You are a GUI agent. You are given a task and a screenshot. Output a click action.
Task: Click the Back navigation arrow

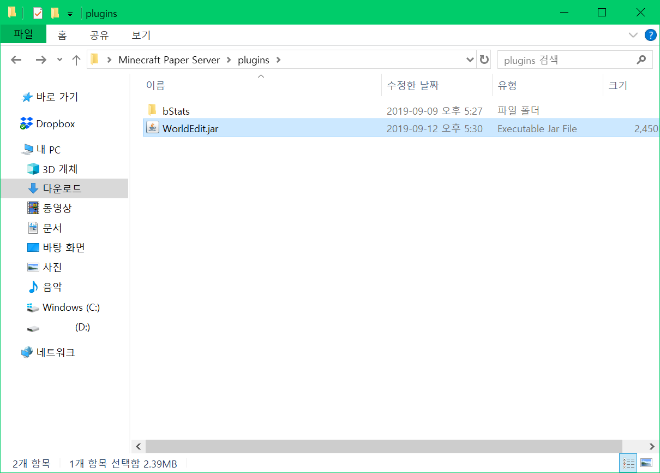(16, 60)
